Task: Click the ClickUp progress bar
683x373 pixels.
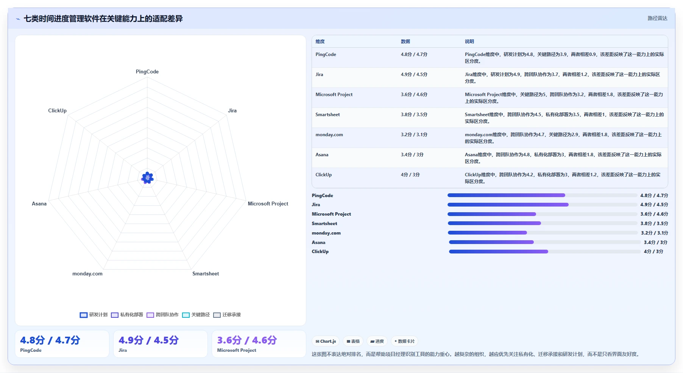Action: click(545, 252)
